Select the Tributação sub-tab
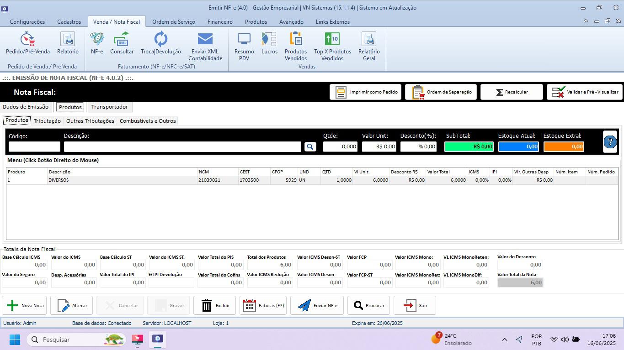 [x=47, y=121]
